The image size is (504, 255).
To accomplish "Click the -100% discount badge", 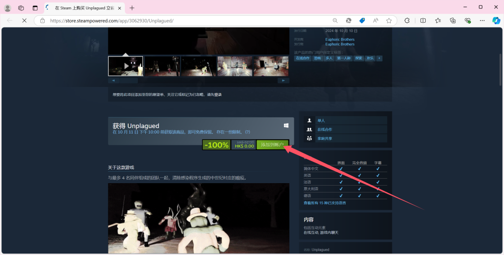I will 217,145.
